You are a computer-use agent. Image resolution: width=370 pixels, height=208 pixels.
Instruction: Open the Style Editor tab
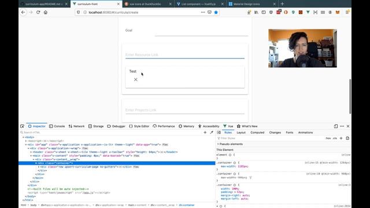[x=139, y=126]
